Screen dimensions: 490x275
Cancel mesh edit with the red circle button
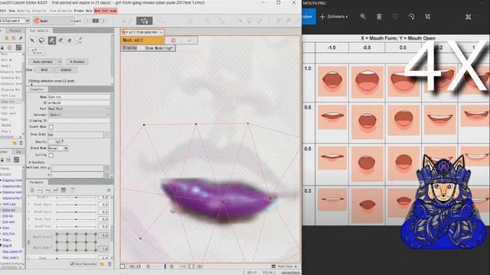[173, 40]
